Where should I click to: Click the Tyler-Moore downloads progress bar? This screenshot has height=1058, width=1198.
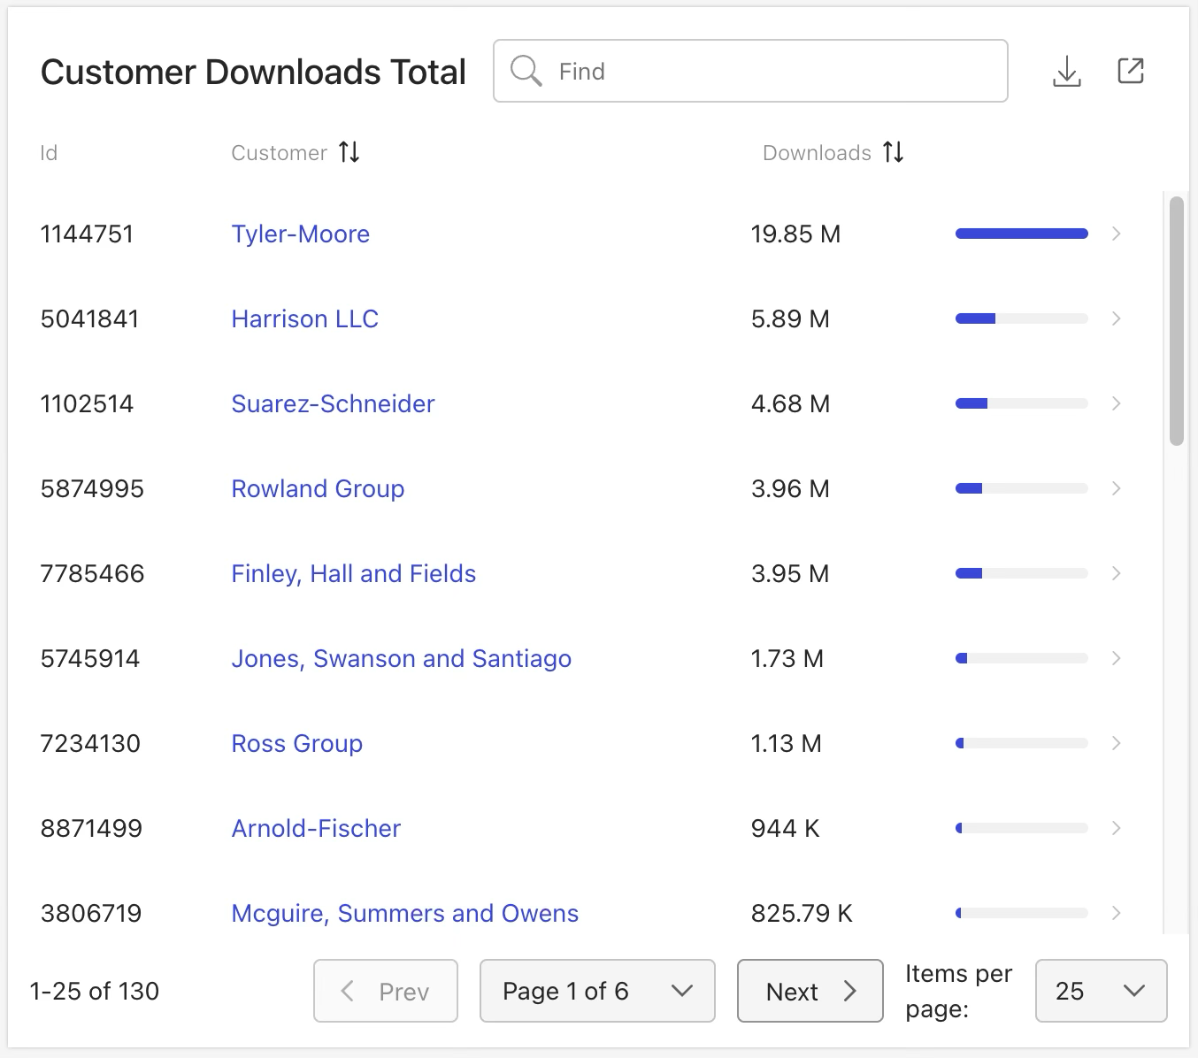pyautogui.click(x=1022, y=234)
